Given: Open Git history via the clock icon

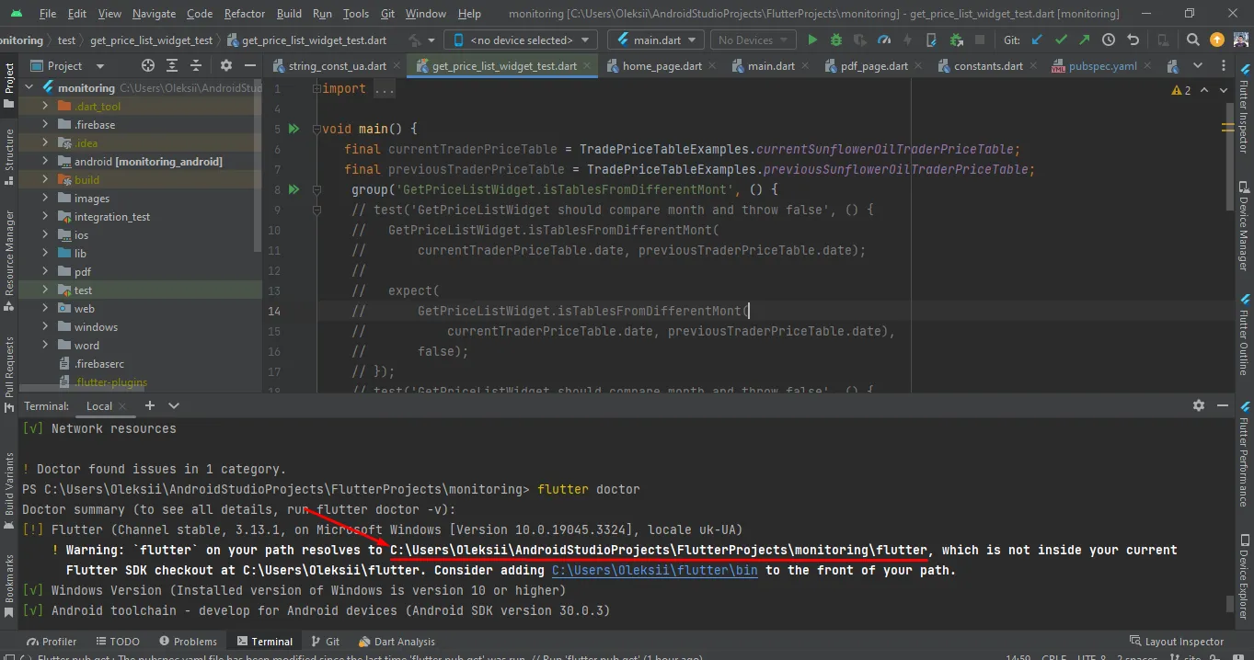Looking at the screenshot, I should pyautogui.click(x=1109, y=40).
